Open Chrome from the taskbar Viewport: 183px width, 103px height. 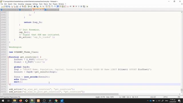tap(56, 101)
